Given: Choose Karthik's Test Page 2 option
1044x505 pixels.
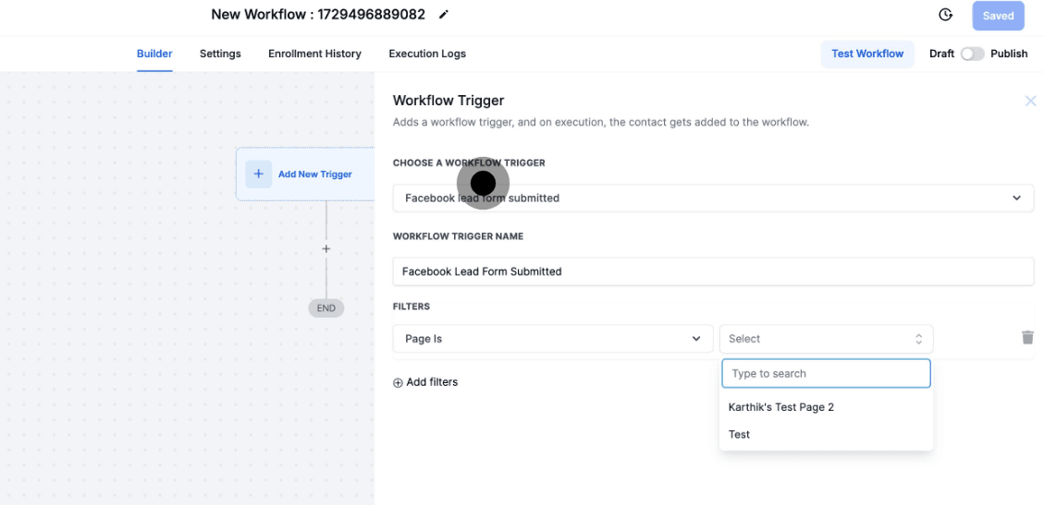Looking at the screenshot, I should [x=781, y=407].
